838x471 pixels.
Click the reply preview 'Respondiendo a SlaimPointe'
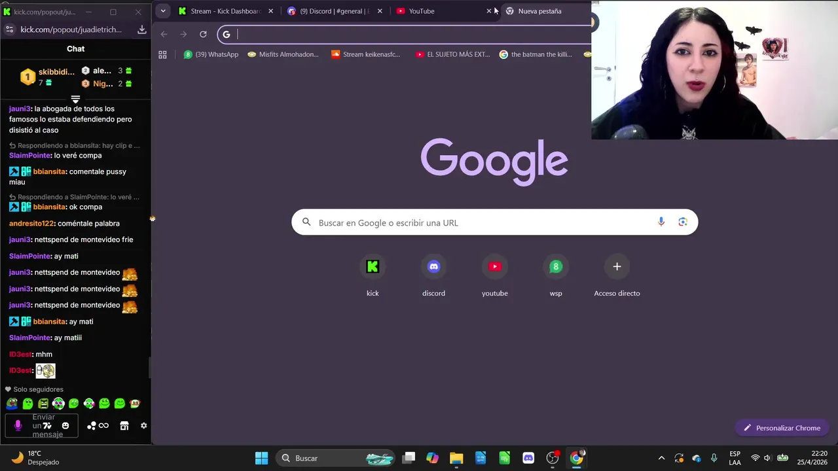[x=74, y=197]
